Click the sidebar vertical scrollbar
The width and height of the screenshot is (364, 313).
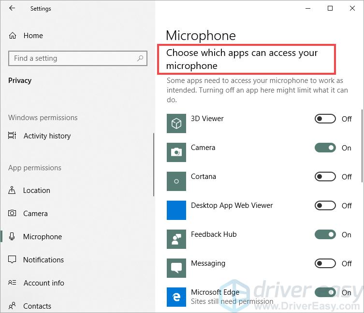tap(153, 164)
